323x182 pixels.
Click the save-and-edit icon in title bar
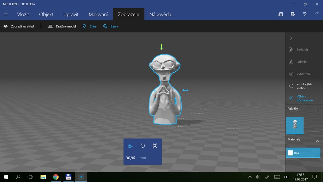click(293, 14)
